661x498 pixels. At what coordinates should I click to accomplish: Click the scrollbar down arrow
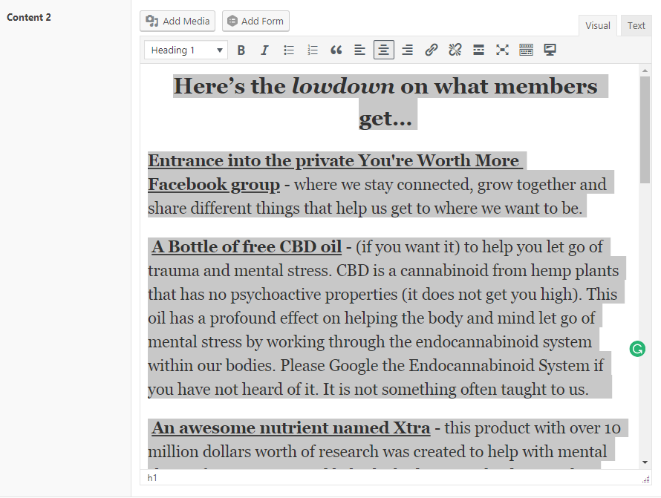click(x=645, y=462)
